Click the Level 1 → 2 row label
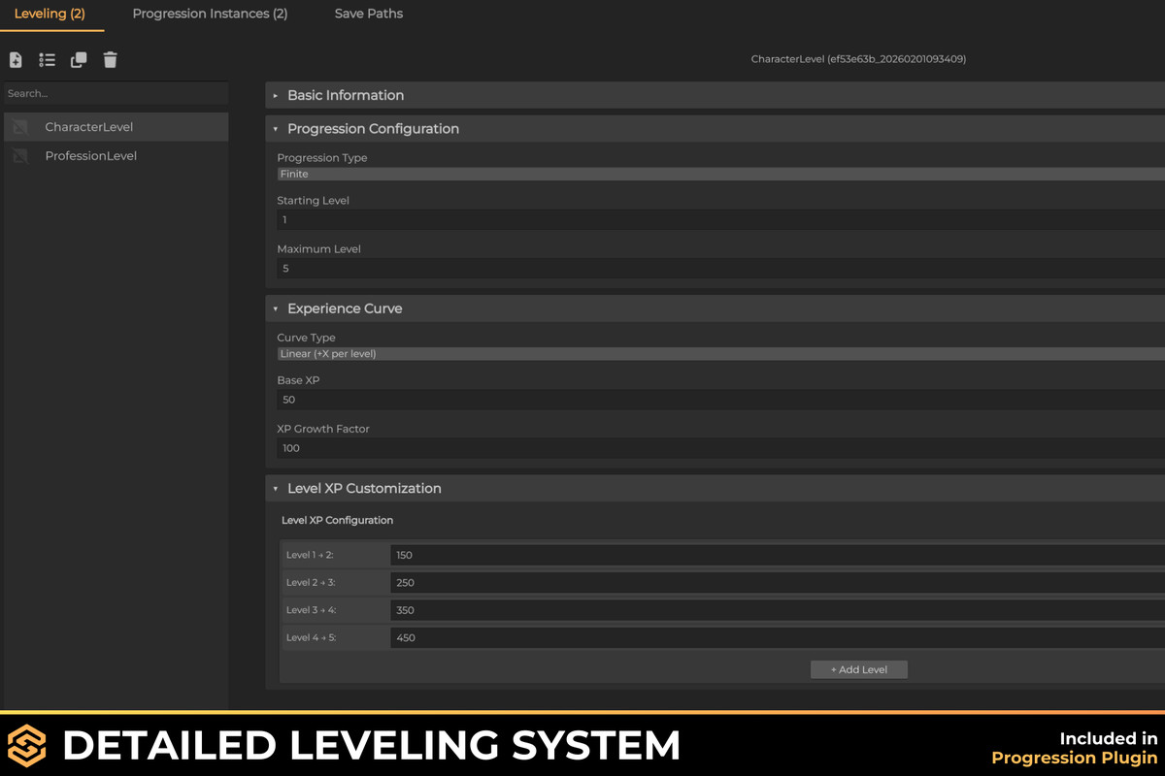Image resolution: width=1165 pixels, height=776 pixels. [x=310, y=555]
